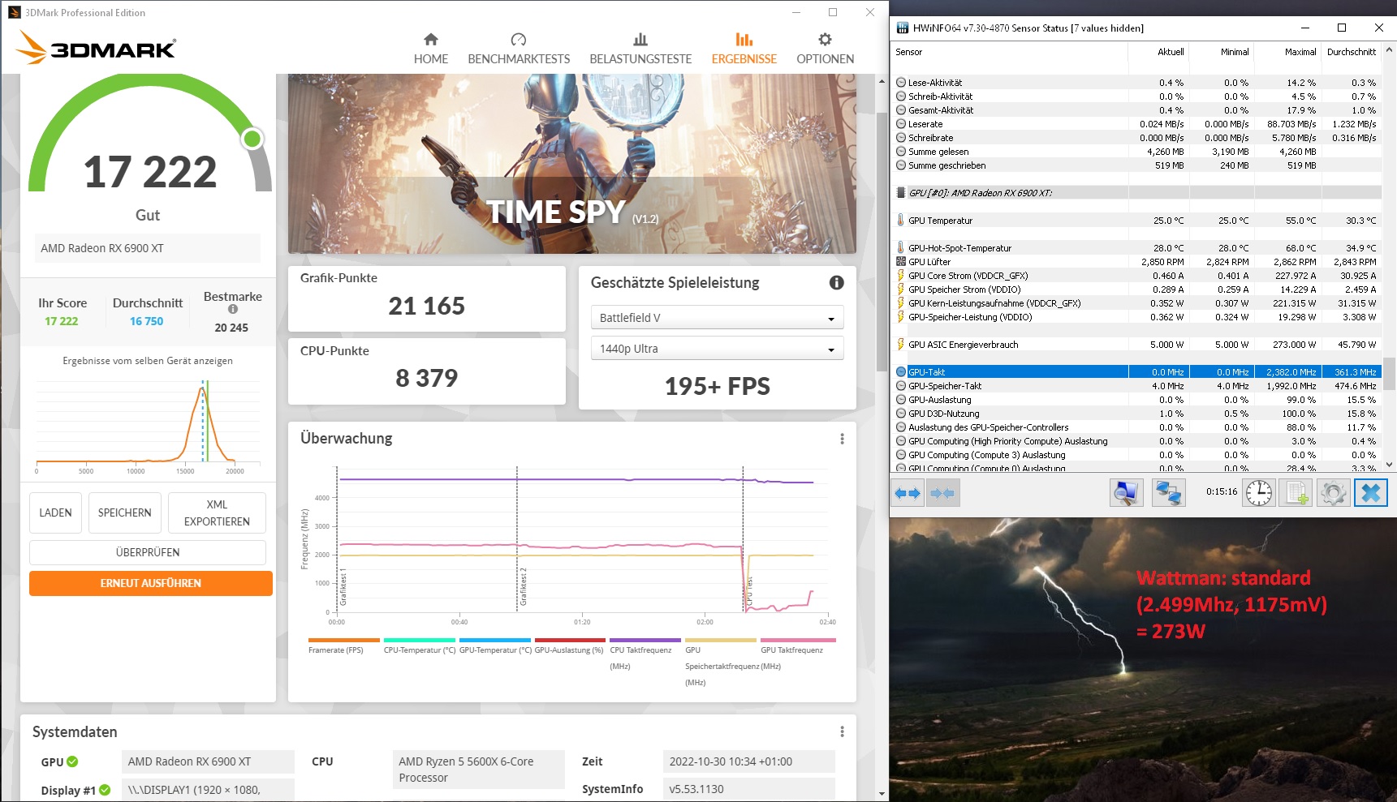Select the GPU-Takt row in HWiNFO
The width and height of the screenshot is (1397, 802).
click(1137, 372)
